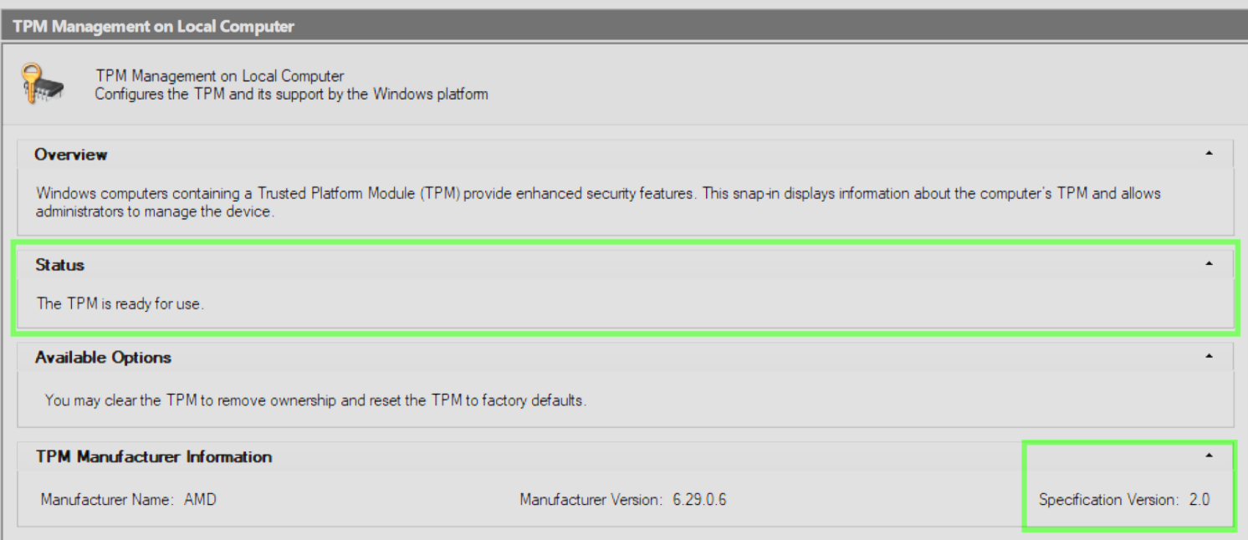
Task: Click the Manufacturer Version label
Action: coord(591,501)
